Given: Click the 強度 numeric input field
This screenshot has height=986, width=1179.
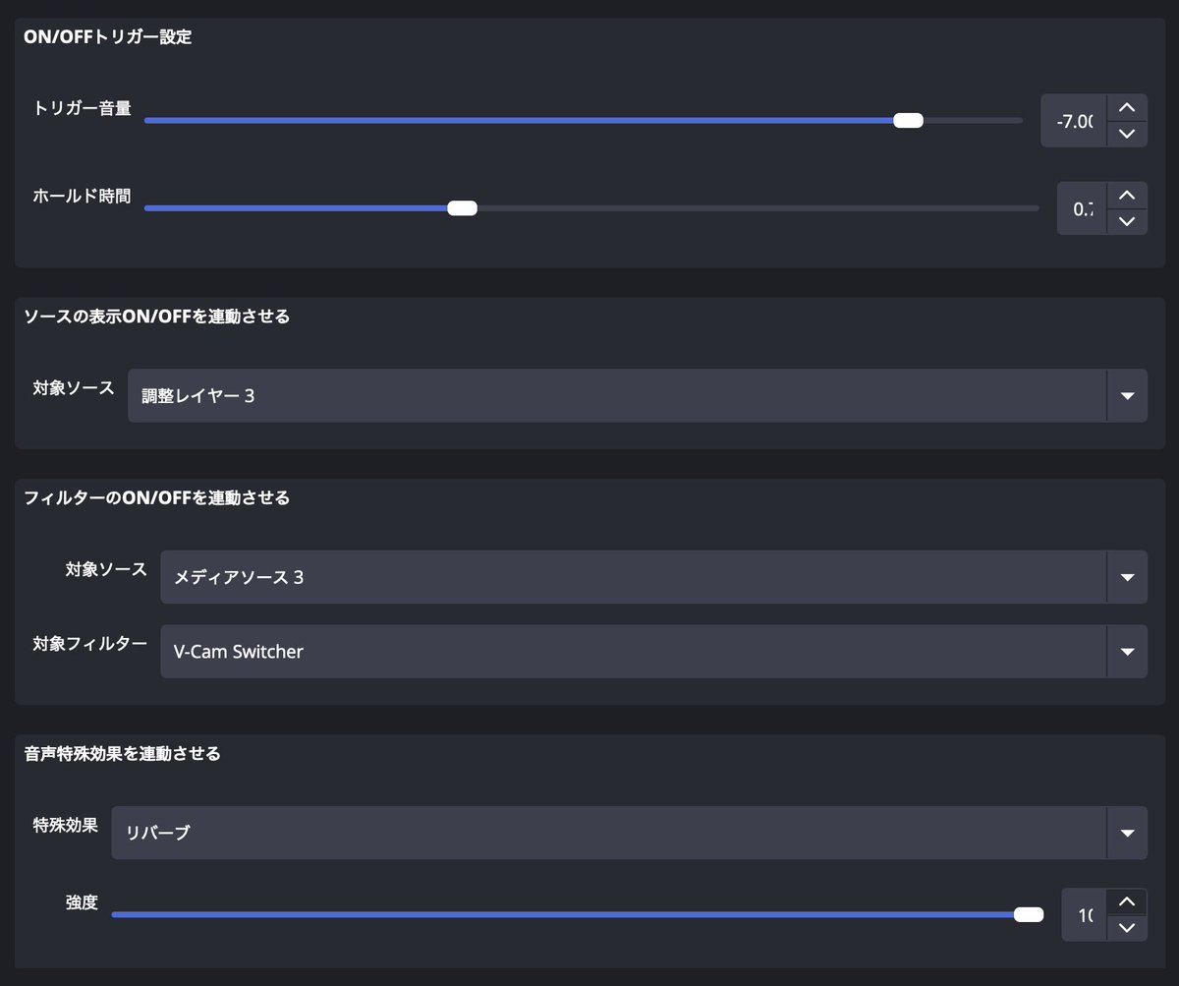Looking at the screenshot, I should click(x=1085, y=914).
